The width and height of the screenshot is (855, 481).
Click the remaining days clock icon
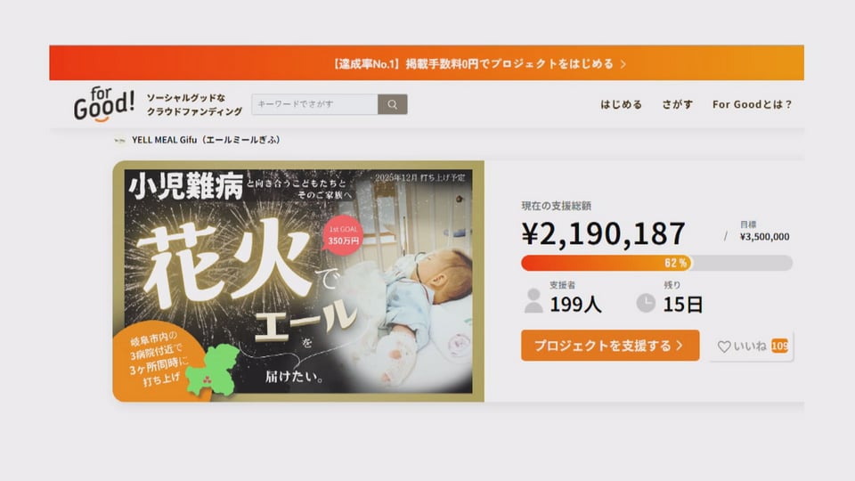tap(646, 303)
